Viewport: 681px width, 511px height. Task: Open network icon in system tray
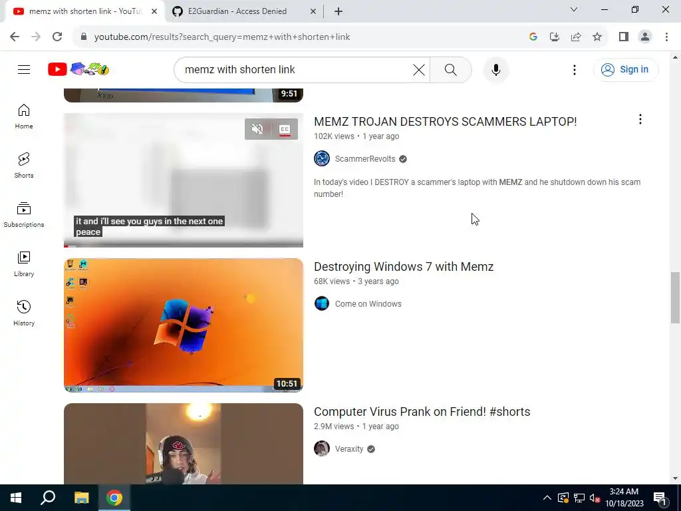pyautogui.click(x=579, y=498)
